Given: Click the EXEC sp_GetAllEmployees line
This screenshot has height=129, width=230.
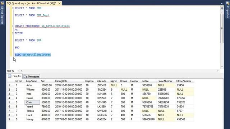Looking at the screenshot, I should click(x=33, y=55).
